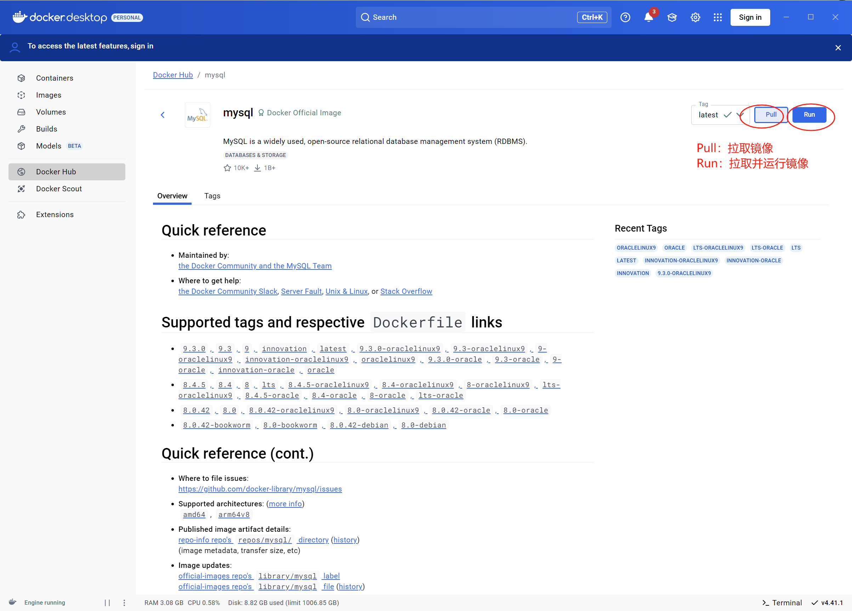Open Docker Hub breadcrumb link
Viewport: 852px width, 611px height.
pyautogui.click(x=173, y=75)
